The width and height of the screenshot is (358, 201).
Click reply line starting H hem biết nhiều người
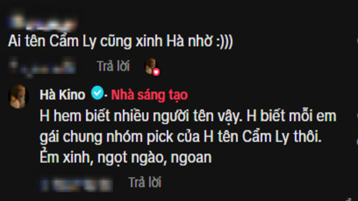(x=188, y=116)
